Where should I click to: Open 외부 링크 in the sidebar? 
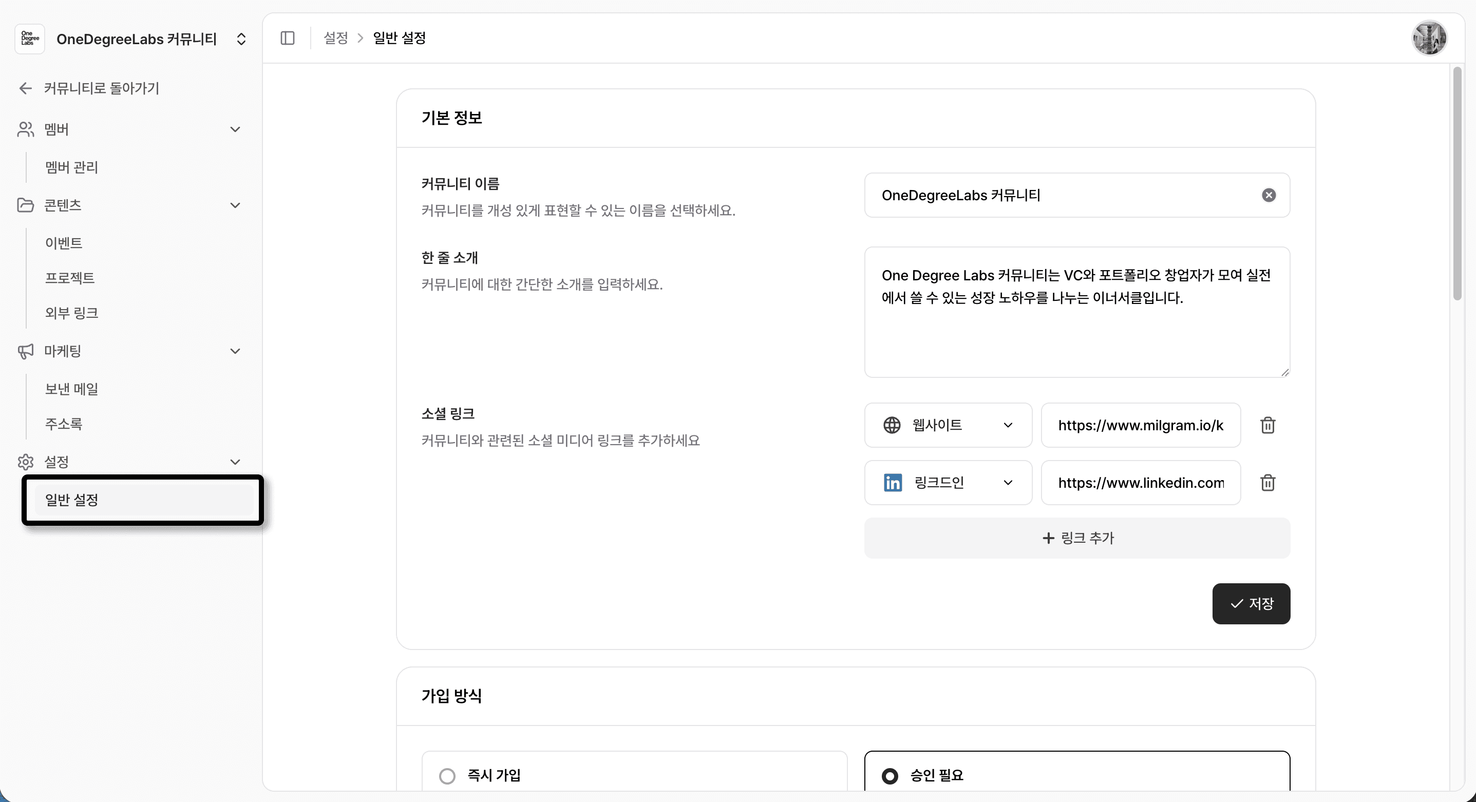point(71,313)
